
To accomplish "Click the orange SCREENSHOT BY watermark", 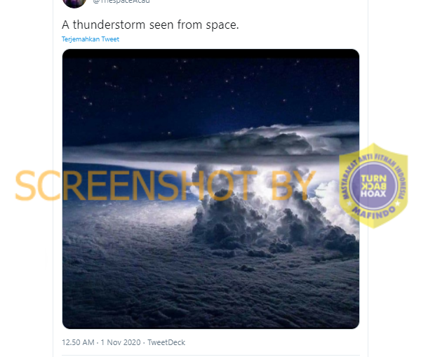I will pos(165,186).
